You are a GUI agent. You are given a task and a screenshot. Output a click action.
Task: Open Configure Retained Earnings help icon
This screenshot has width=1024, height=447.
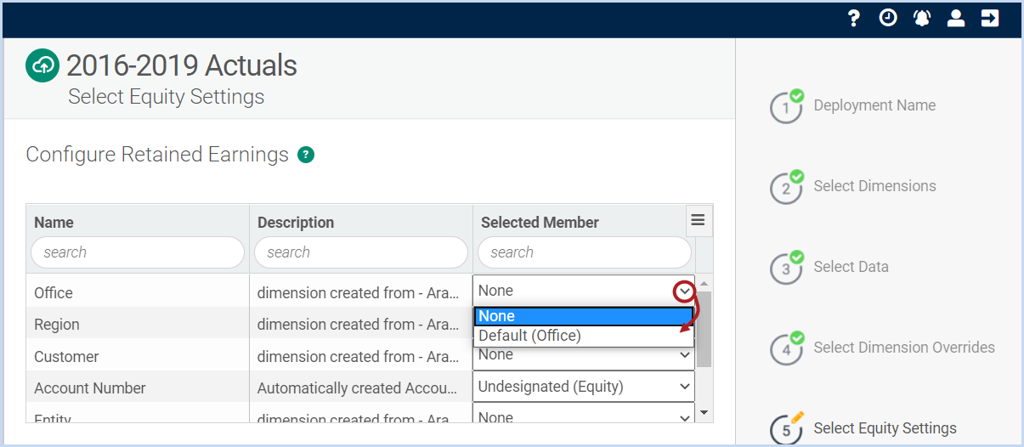[x=306, y=155]
